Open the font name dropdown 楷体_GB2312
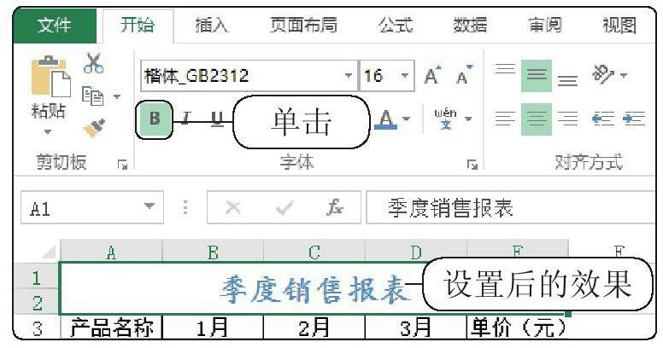Image resolution: width=663 pixels, height=348 pixels. (348, 76)
